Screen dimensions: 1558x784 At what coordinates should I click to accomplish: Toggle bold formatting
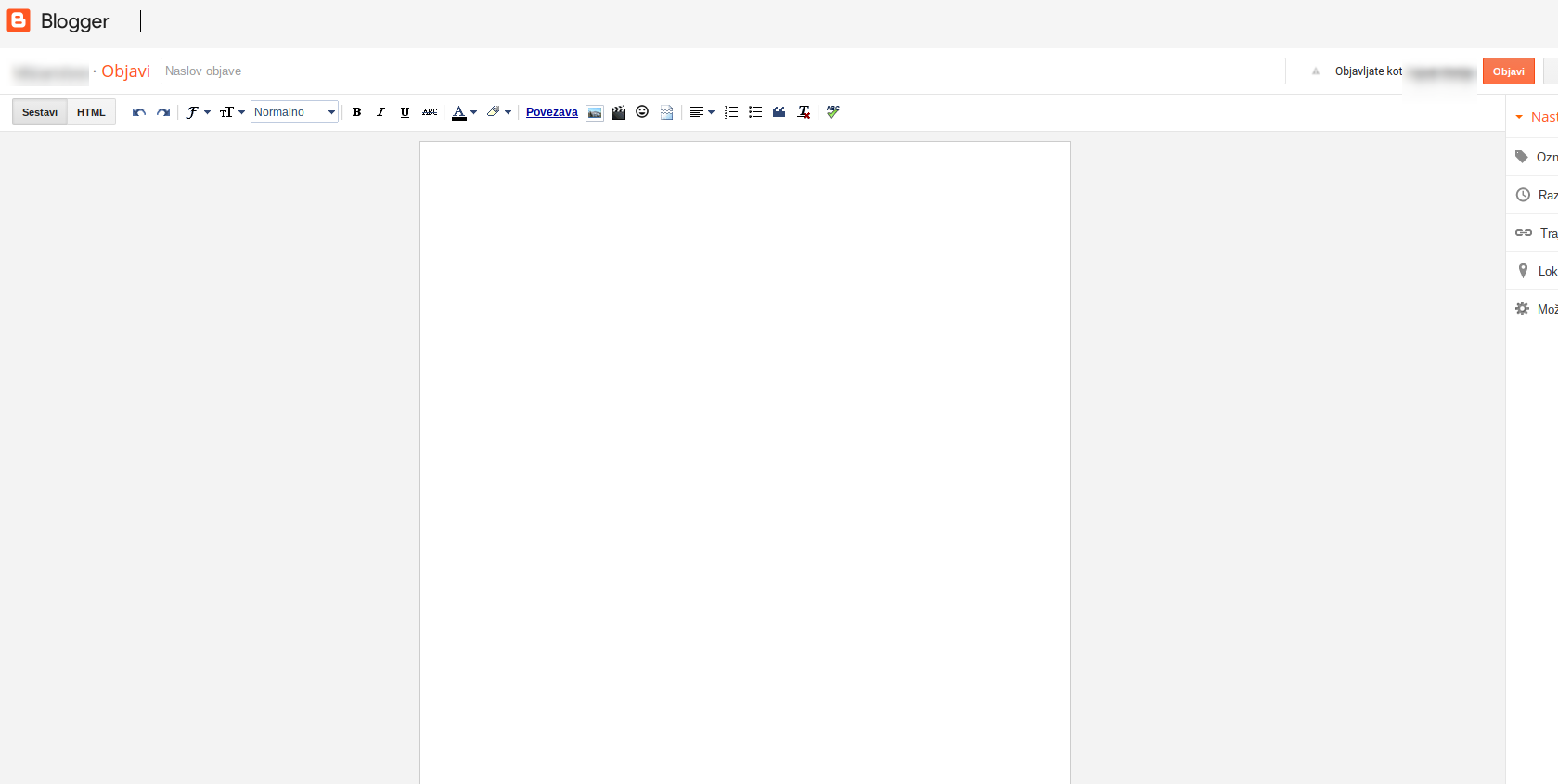(356, 112)
